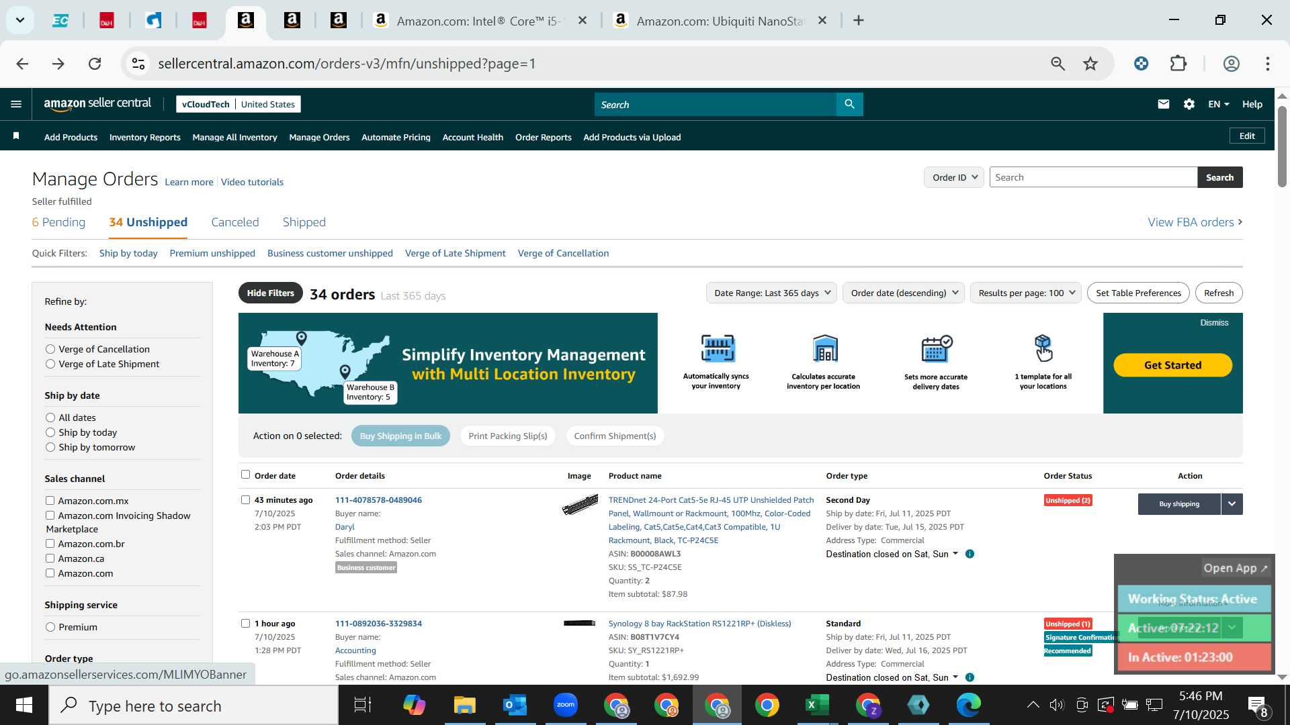Click the Seller Central top search field
Viewport: 1290px width, 725px height.
point(715,104)
